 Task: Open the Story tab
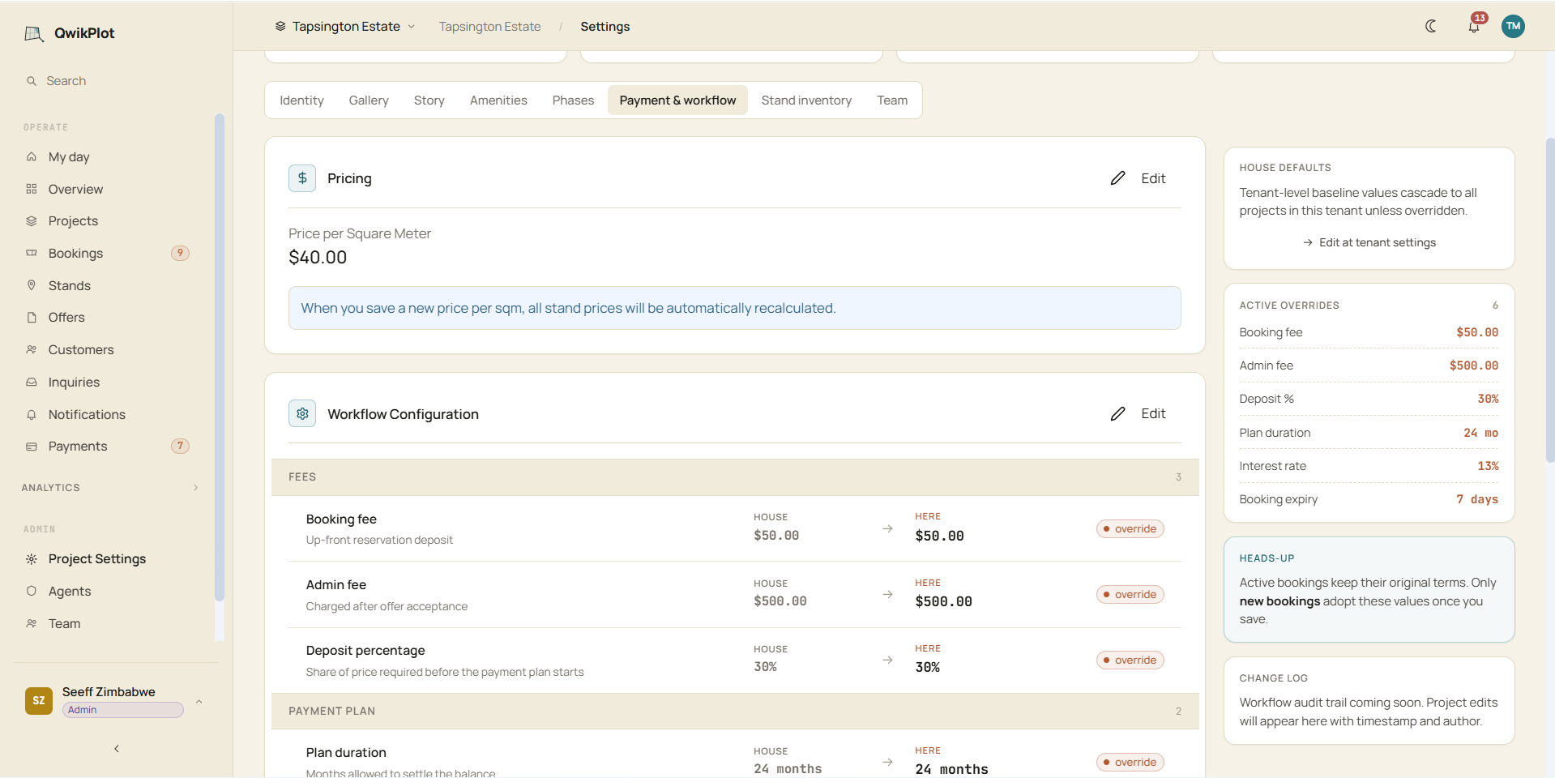coord(429,100)
